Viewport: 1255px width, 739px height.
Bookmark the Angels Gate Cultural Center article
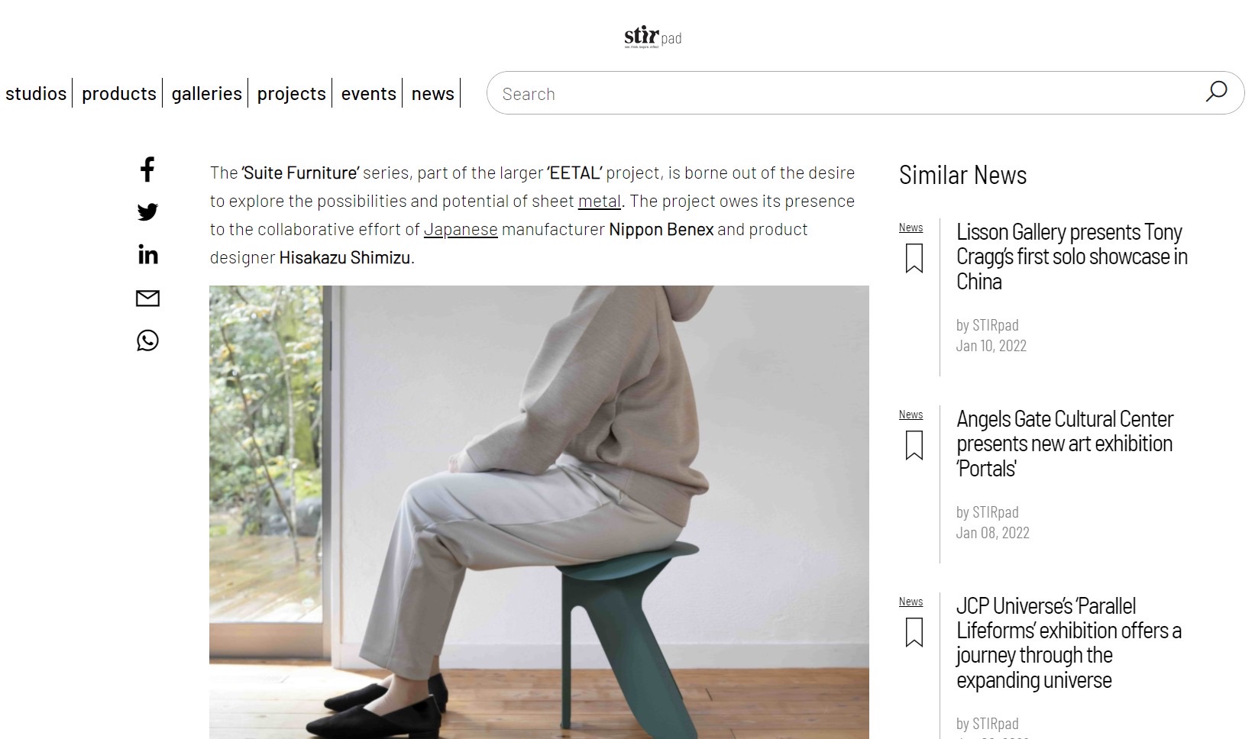tap(914, 445)
